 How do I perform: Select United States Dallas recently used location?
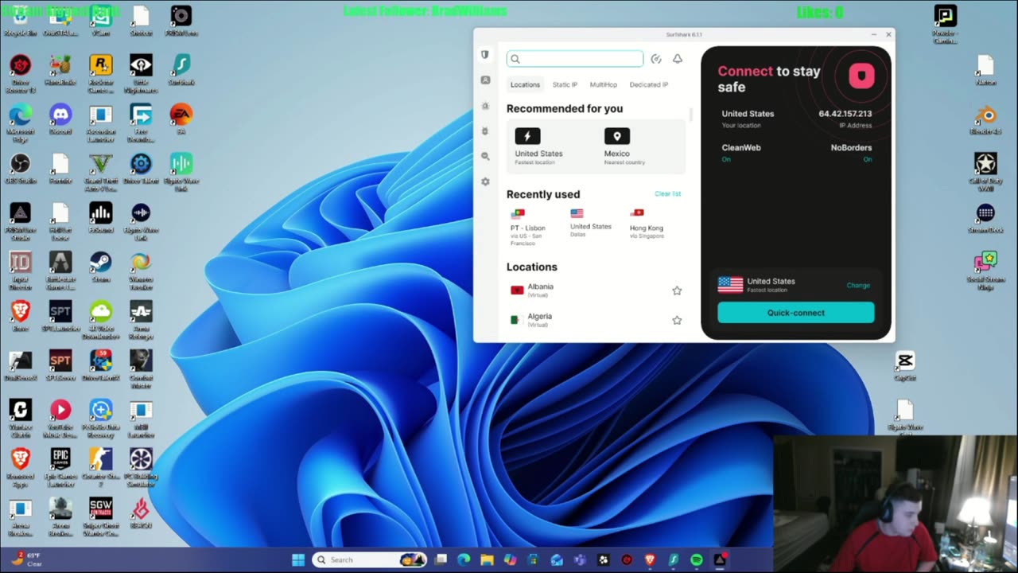tap(591, 223)
